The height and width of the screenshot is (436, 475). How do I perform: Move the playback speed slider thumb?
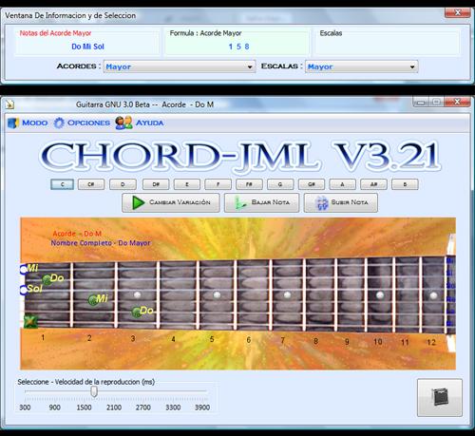coord(94,391)
